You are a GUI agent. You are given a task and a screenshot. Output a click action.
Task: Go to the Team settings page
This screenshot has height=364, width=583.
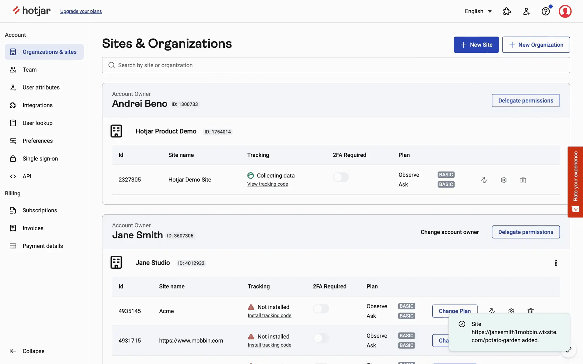29,69
